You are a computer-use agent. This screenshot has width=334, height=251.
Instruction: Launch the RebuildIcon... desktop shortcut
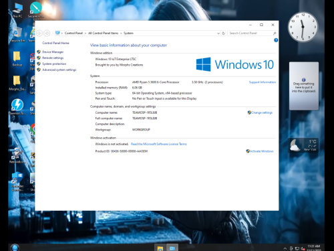coord(17,155)
